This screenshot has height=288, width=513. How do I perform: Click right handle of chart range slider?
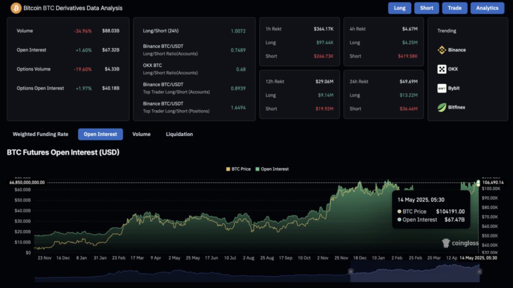tap(479, 271)
